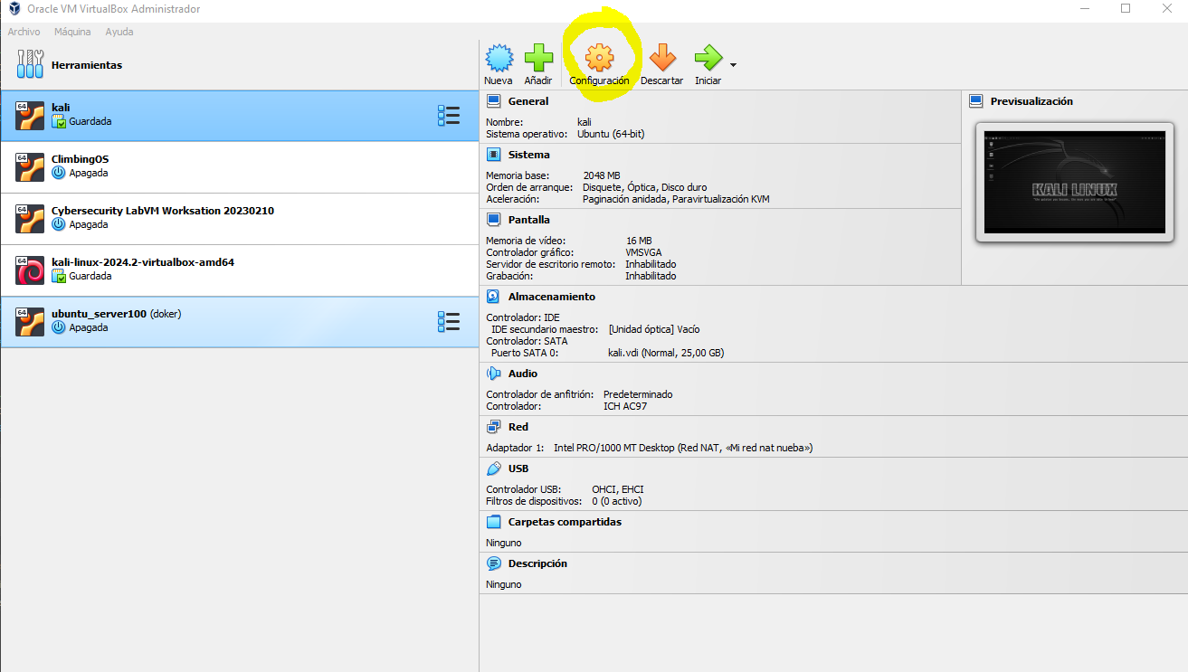
Task: Click Paginación anidada, Paravirtualización KVM text
Action: click(x=676, y=199)
